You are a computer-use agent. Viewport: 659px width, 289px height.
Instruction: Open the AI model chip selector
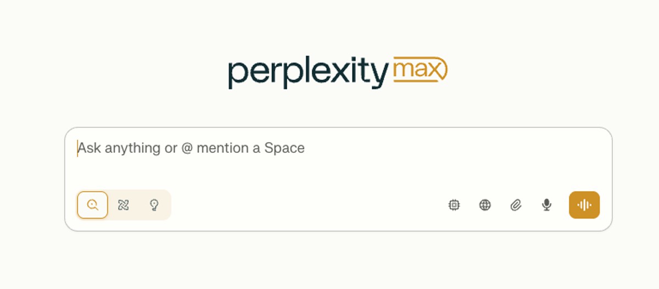tap(454, 205)
